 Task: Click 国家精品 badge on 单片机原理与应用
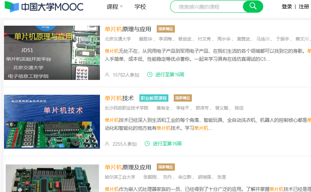165,29
